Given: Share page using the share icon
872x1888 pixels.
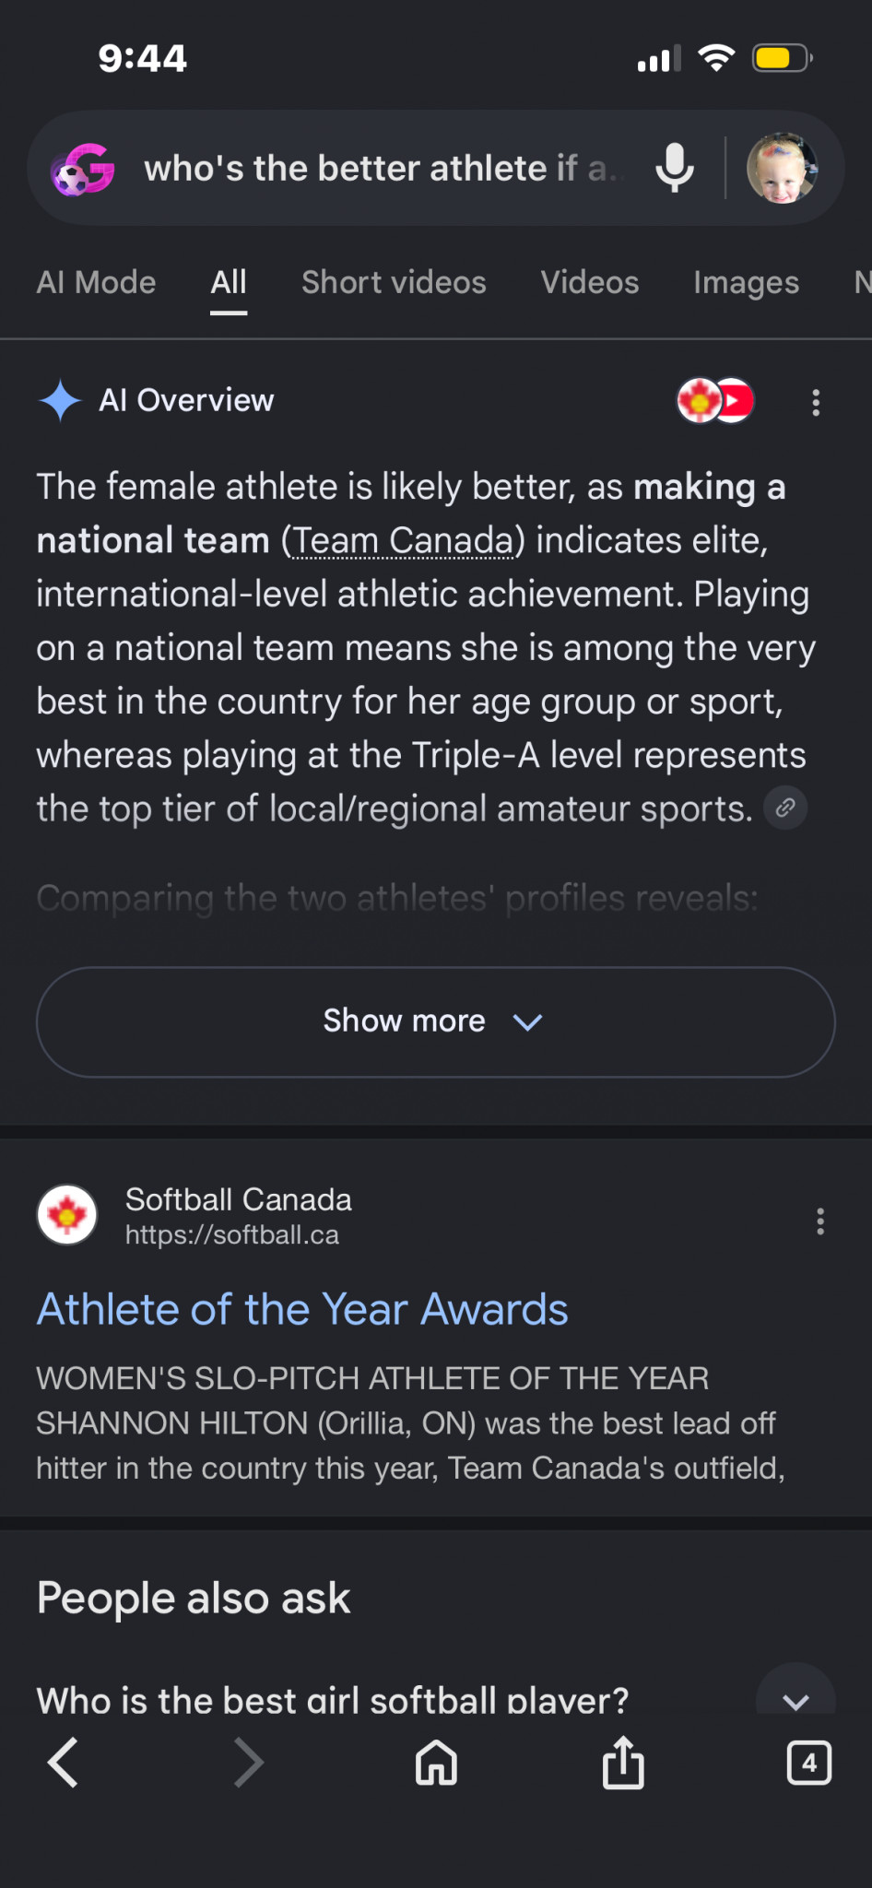Looking at the screenshot, I should [623, 1762].
